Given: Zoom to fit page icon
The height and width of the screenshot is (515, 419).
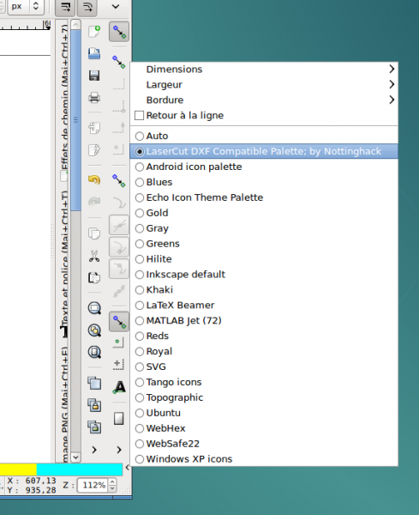Looking at the screenshot, I should pos(94,352).
